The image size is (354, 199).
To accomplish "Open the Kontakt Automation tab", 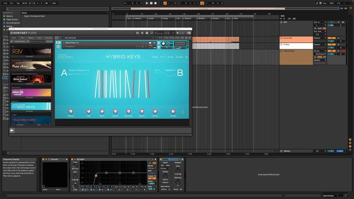I will [49, 38].
